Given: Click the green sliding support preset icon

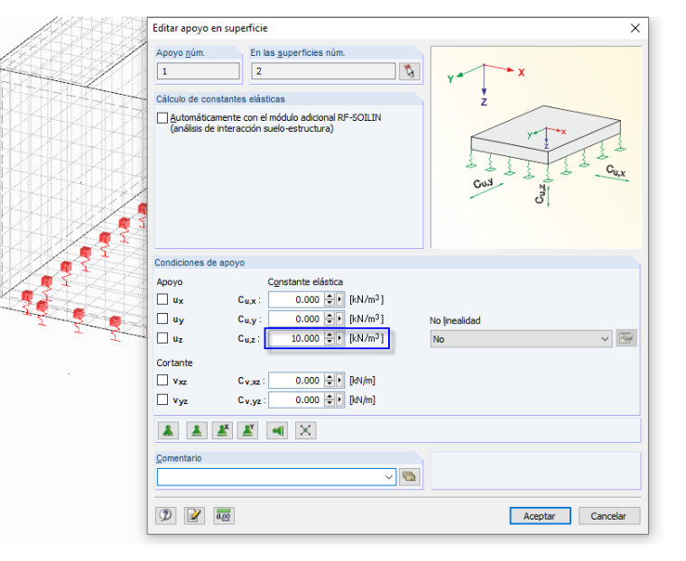Looking at the screenshot, I should 277,431.
